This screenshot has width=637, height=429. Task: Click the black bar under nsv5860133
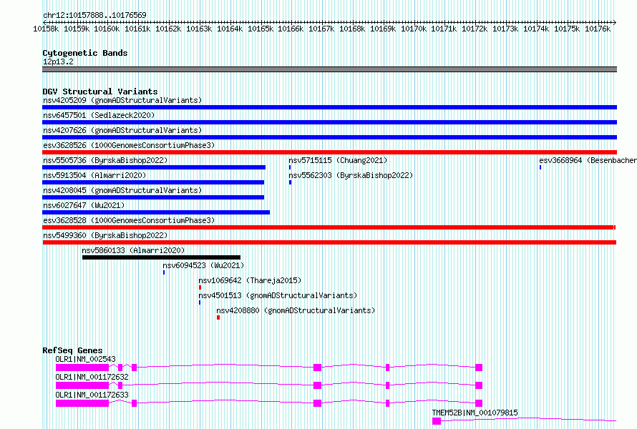(161, 257)
